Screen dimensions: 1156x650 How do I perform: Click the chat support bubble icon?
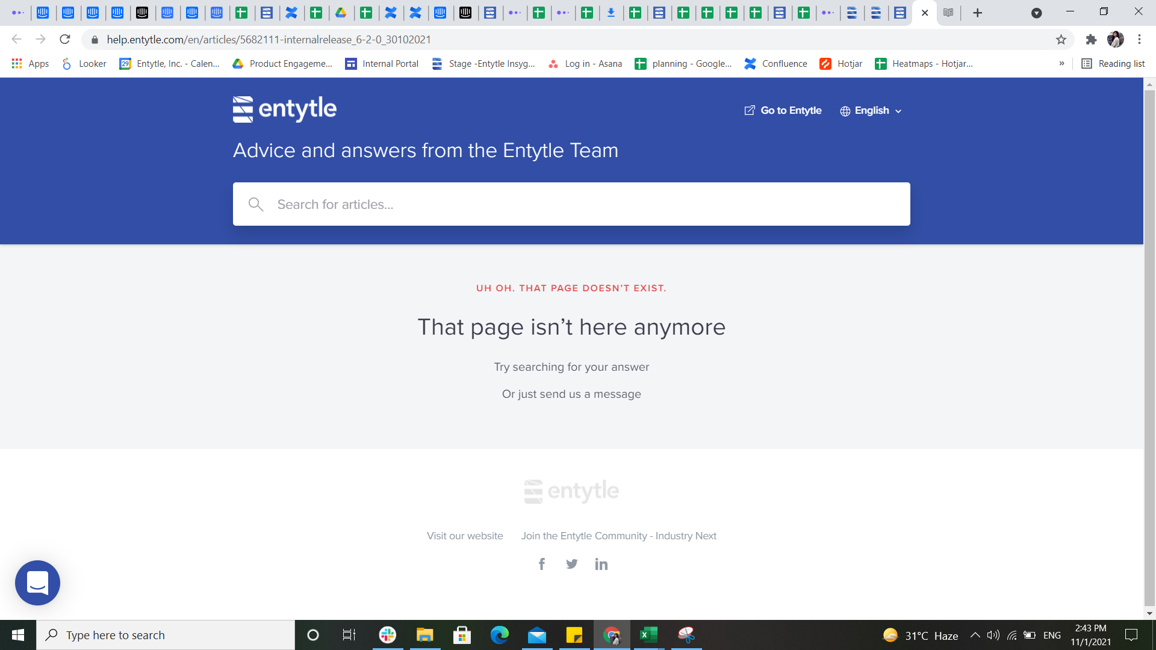(x=37, y=583)
